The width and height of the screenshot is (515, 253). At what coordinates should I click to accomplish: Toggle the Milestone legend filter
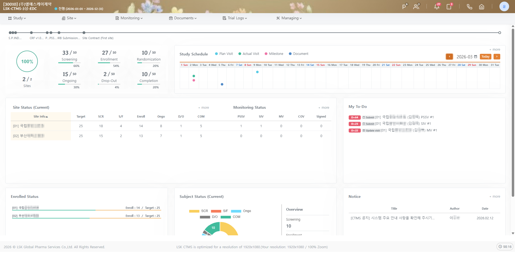coord(274,54)
